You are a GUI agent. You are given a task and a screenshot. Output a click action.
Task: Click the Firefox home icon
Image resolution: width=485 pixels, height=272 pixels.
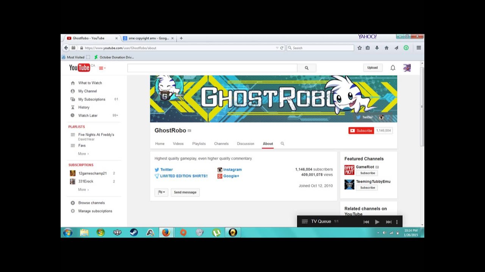point(386,48)
